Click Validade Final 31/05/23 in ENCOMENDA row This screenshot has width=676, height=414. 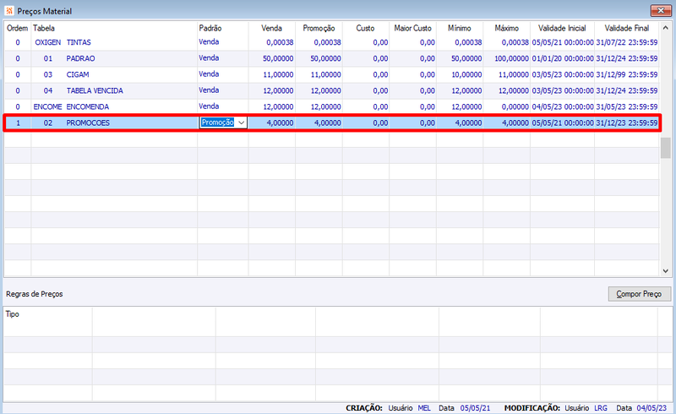[x=627, y=106]
